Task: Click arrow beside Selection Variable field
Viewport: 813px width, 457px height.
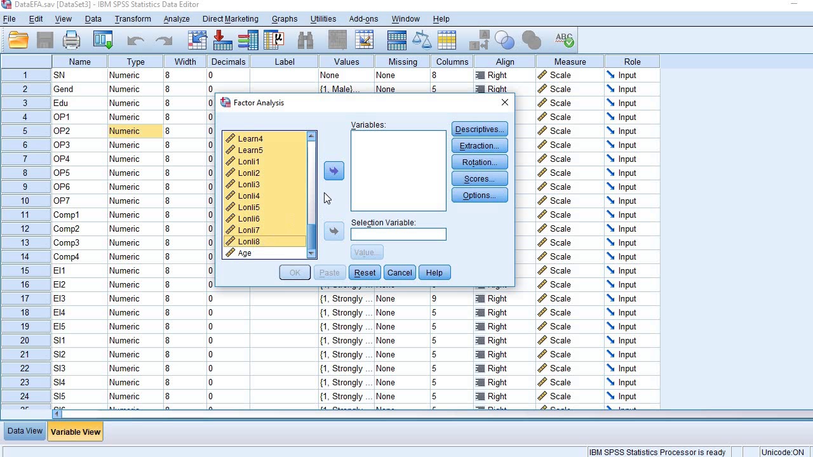Action: 334,231
